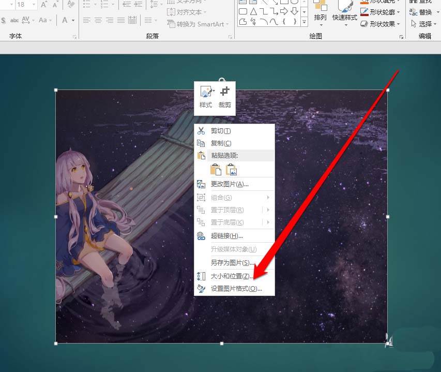Select the down arrow shape
The height and width of the screenshot is (372, 441).
coord(295,11)
